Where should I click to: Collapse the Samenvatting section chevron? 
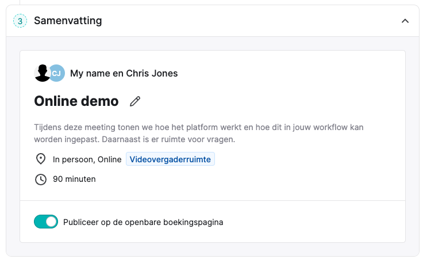click(405, 21)
